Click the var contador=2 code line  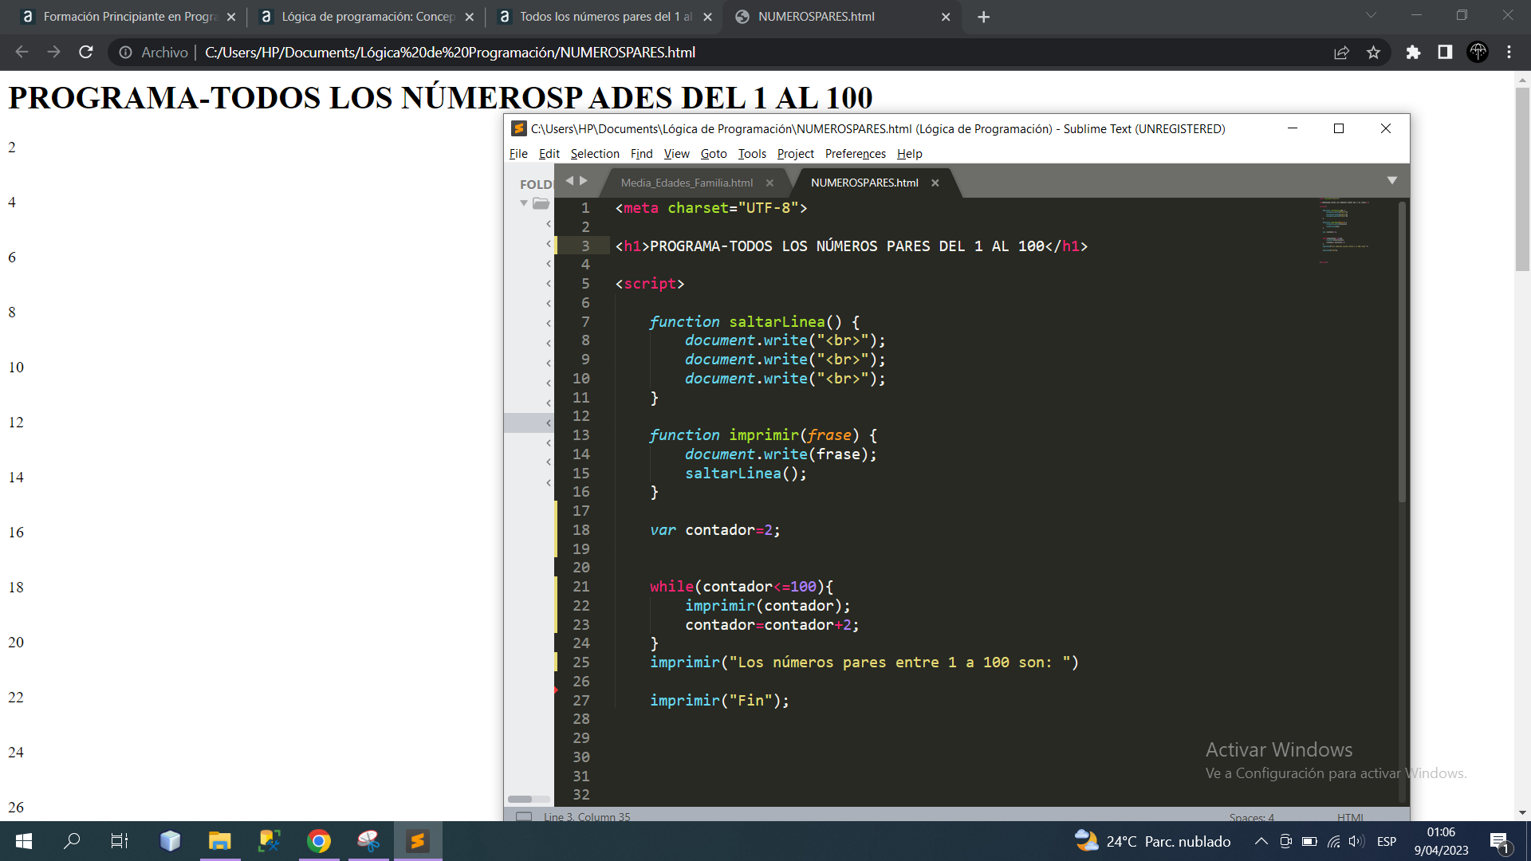coord(714,530)
